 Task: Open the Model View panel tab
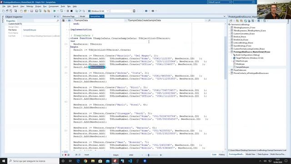(x=251, y=154)
